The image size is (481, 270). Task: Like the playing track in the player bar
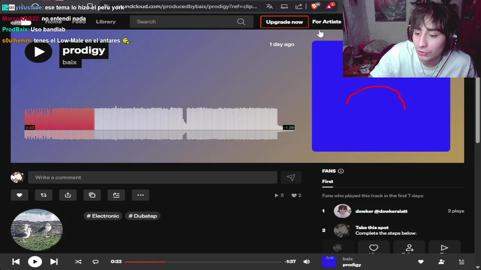pos(421,262)
